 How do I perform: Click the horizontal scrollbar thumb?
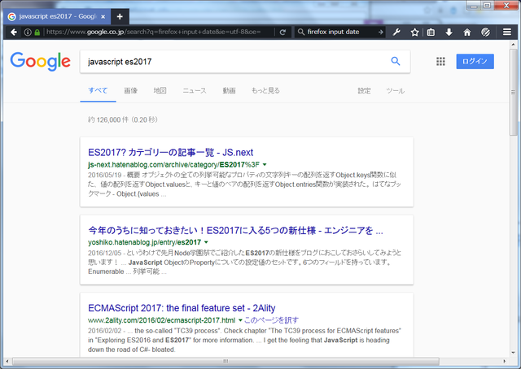(x=225, y=361)
